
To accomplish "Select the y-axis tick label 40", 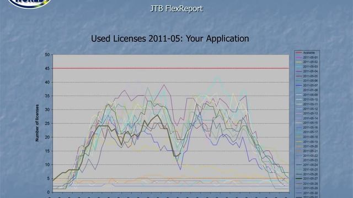I will (47, 82).
